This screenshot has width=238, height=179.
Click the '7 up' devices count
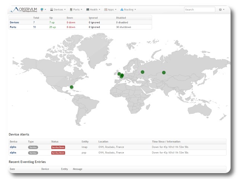coord(52,22)
